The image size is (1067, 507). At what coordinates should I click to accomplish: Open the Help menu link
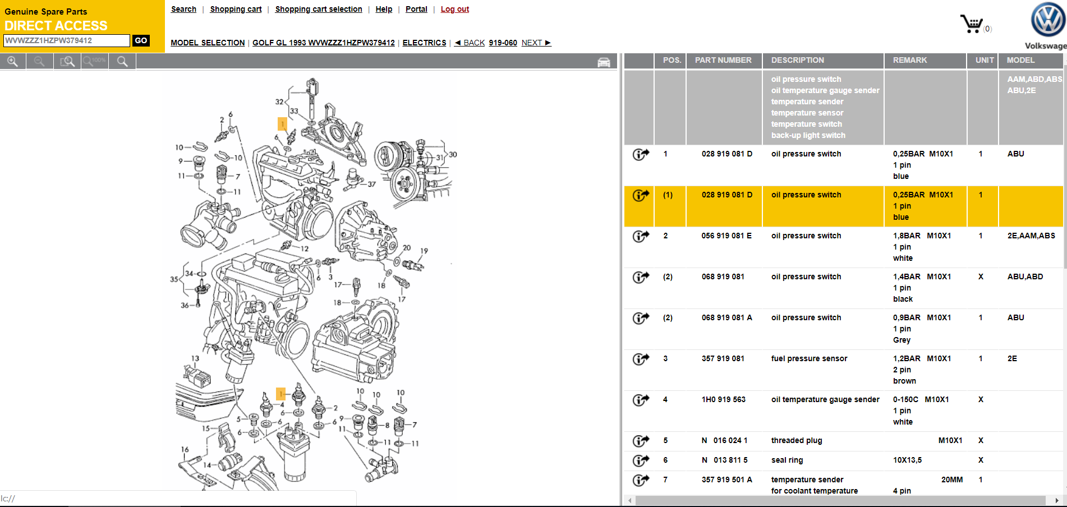[x=384, y=9]
